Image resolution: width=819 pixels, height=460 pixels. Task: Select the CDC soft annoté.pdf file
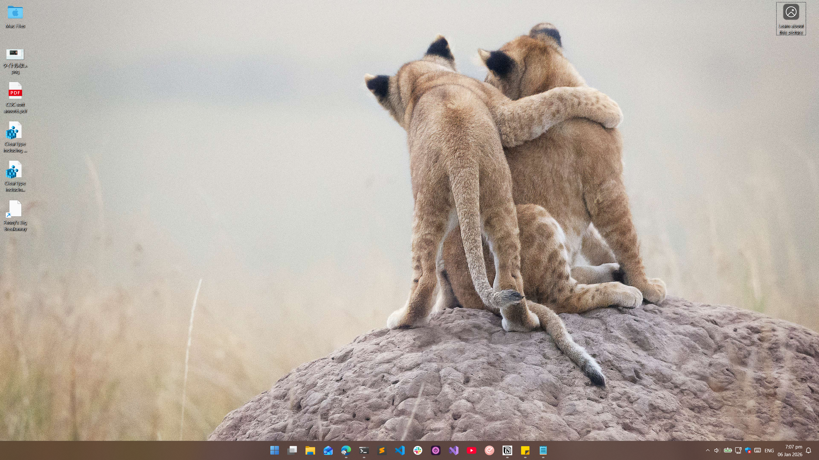pyautogui.click(x=15, y=97)
